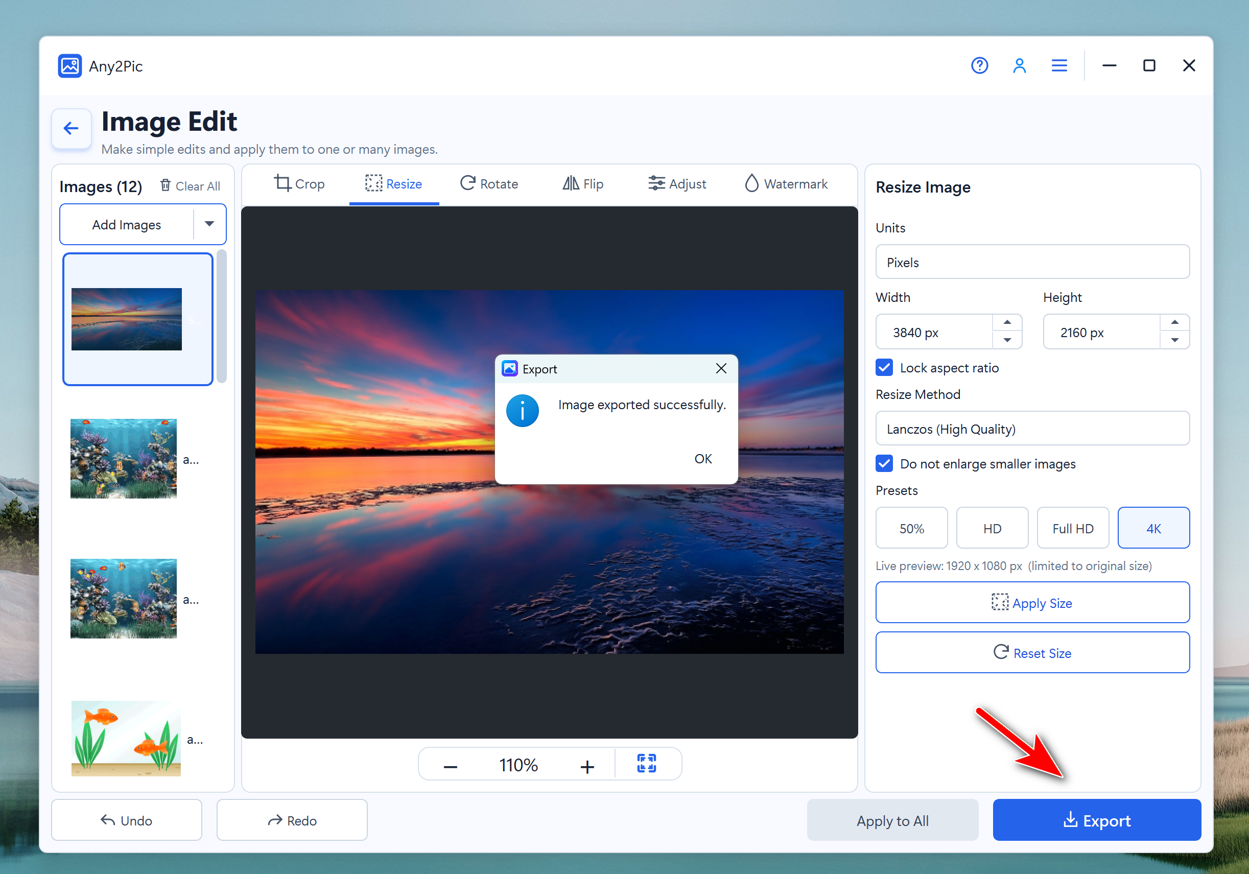1249x874 pixels.
Task: Select the 50% preset
Action: 911,528
